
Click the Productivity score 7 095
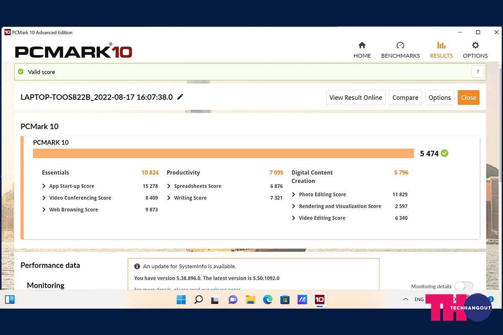276,172
